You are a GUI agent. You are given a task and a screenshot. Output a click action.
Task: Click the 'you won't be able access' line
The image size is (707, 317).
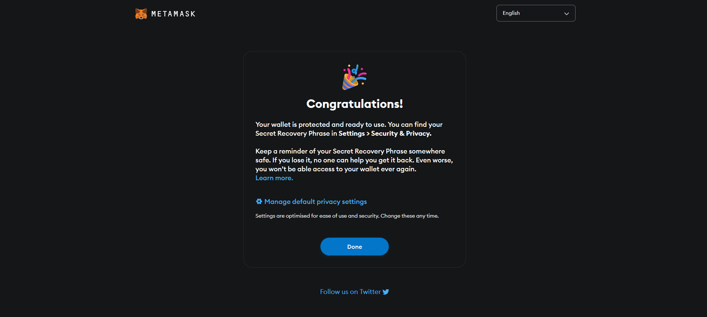336,169
